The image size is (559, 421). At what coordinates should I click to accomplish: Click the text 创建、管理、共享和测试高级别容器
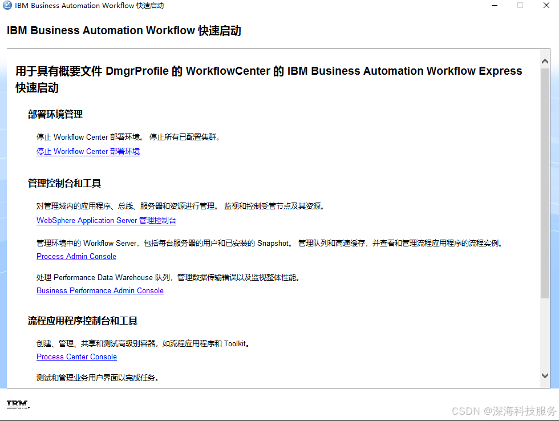click(x=96, y=343)
